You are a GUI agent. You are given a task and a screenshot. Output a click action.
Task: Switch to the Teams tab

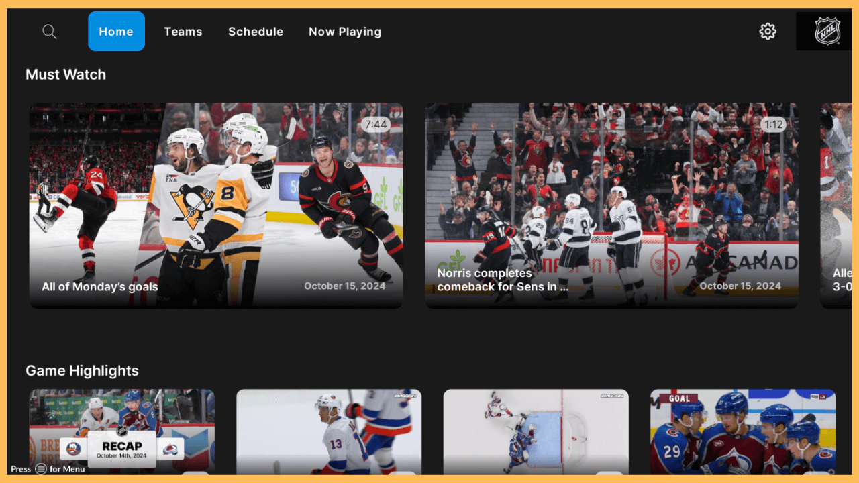[183, 31]
